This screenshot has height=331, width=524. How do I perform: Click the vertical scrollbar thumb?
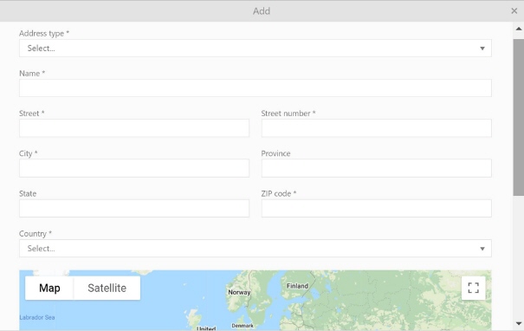point(519,117)
